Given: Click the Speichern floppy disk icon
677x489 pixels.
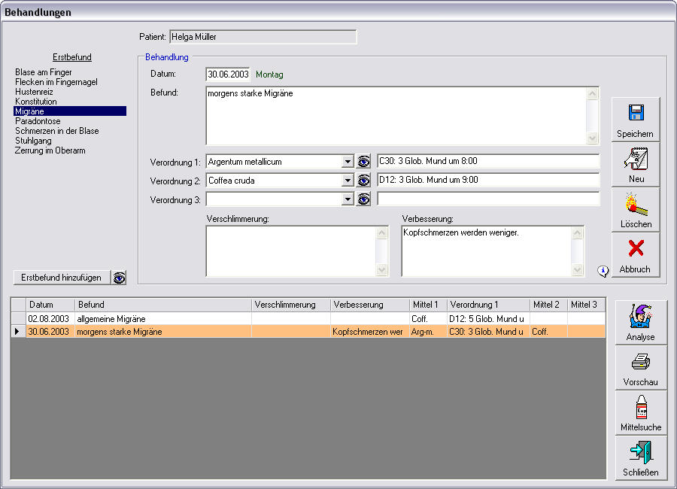Looking at the screenshot, I should point(635,119).
